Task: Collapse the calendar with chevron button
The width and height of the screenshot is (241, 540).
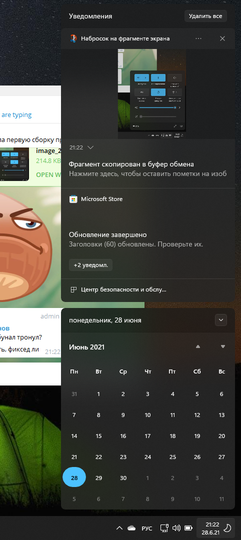Action: pyautogui.click(x=221, y=320)
